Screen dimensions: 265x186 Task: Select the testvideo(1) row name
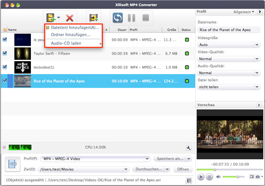pyautogui.click(x=44, y=67)
